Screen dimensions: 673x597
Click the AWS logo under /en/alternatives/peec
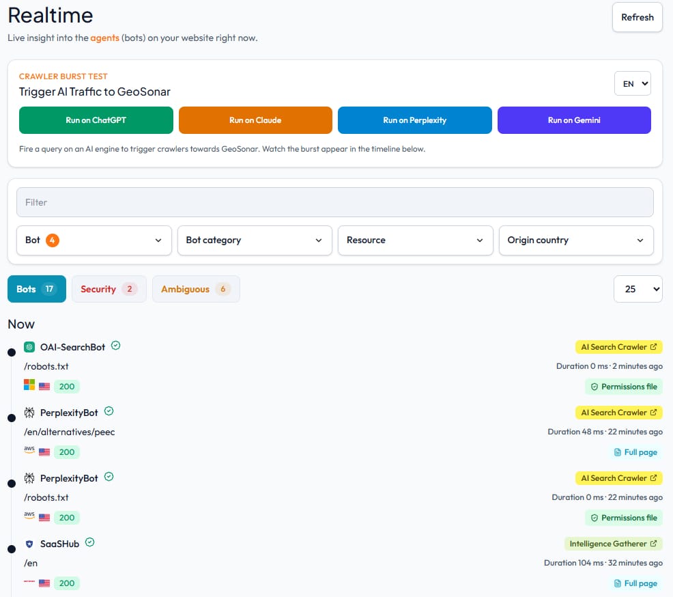tap(29, 449)
